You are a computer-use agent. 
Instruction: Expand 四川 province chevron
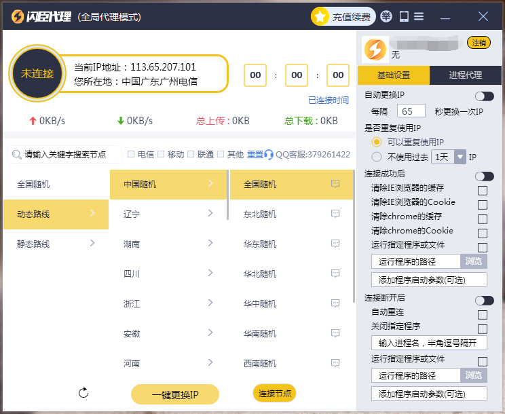click(210, 273)
